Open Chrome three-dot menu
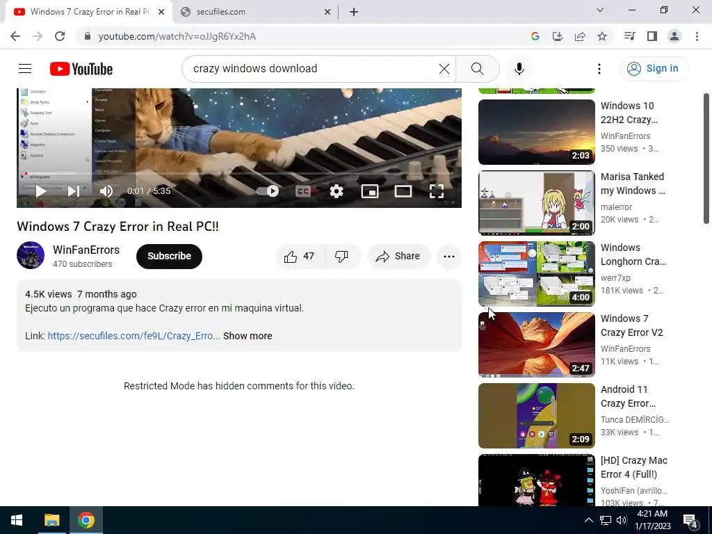712x534 pixels. pos(697,36)
